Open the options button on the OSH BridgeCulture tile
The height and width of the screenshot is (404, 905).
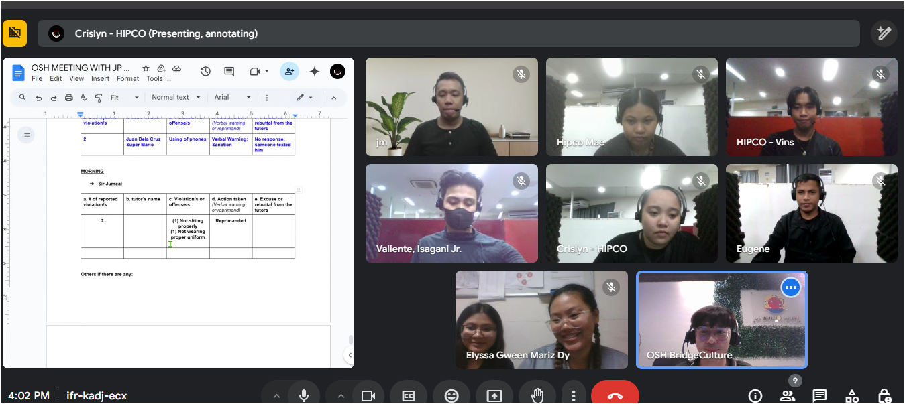(x=790, y=287)
